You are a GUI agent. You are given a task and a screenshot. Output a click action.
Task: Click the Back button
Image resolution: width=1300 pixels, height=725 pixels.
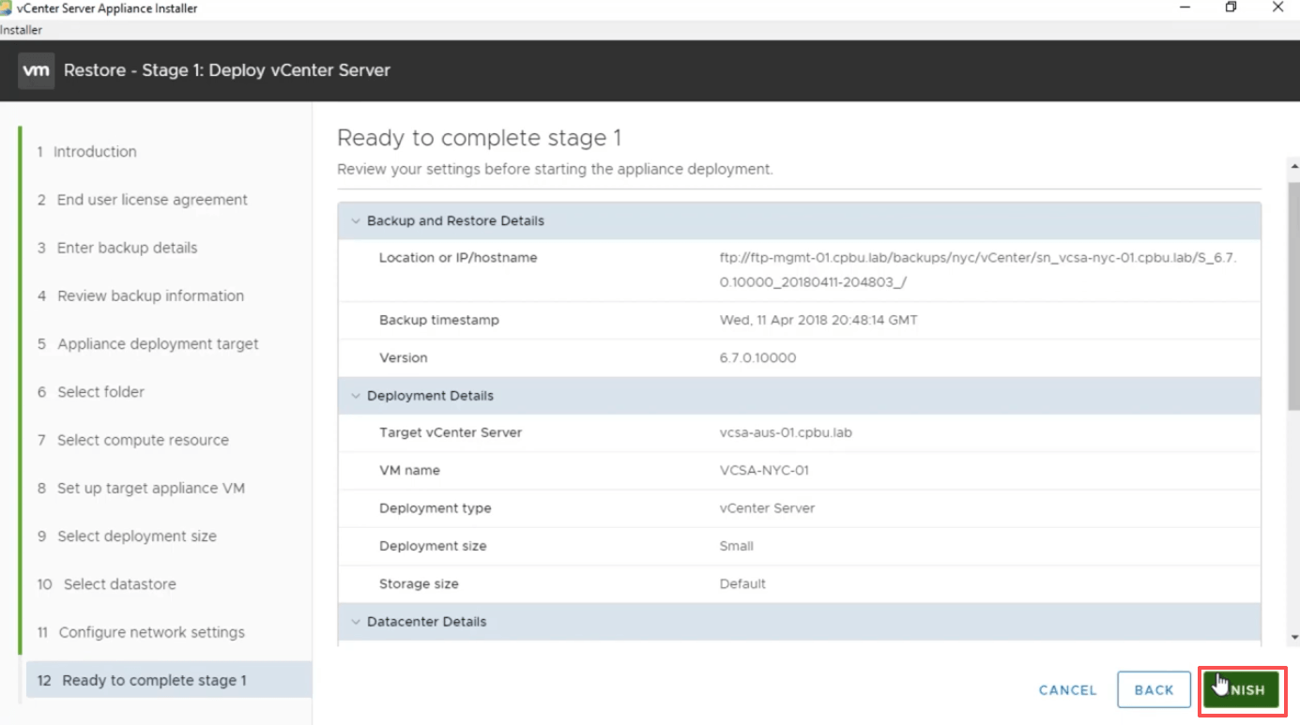pyautogui.click(x=1155, y=689)
